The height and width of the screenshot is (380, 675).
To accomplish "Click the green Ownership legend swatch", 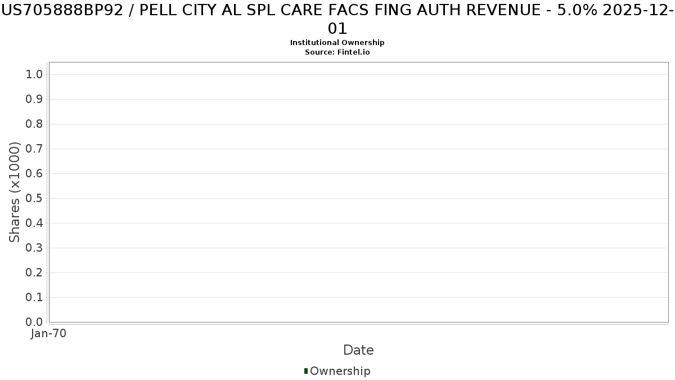I will pyautogui.click(x=306, y=371).
